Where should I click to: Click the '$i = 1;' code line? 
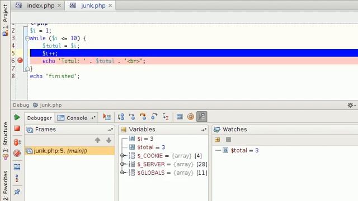pos(41,31)
